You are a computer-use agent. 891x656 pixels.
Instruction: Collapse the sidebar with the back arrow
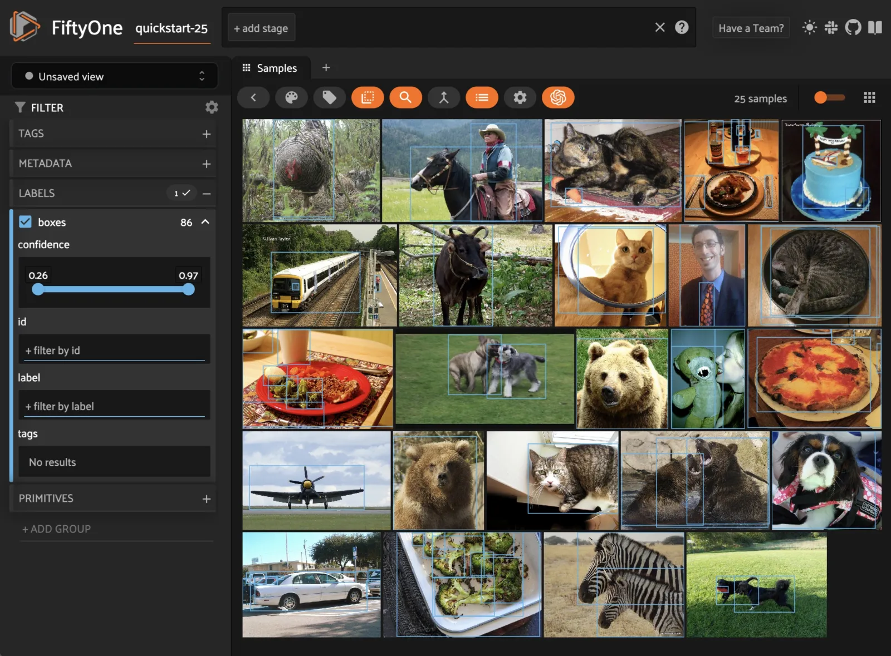click(253, 98)
